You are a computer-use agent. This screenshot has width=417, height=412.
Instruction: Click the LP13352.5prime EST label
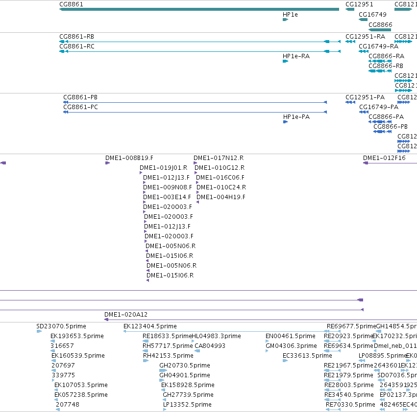pyautogui.click(x=188, y=405)
